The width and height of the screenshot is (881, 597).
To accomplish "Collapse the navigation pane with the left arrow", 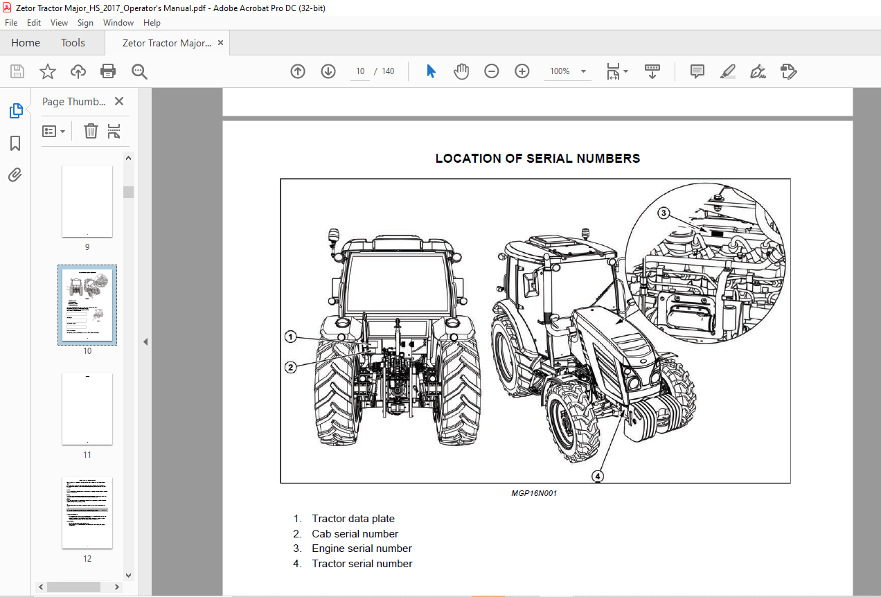I will pos(145,341).
